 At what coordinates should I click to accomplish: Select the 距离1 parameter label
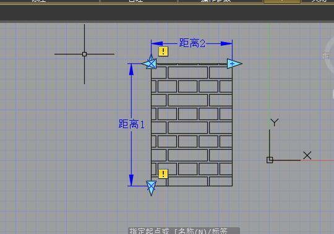[x=131, y=124]
